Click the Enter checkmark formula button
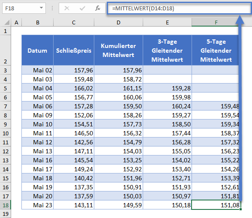Image resolution: width=252 pixels, height=218 pixels. [82, 8]
